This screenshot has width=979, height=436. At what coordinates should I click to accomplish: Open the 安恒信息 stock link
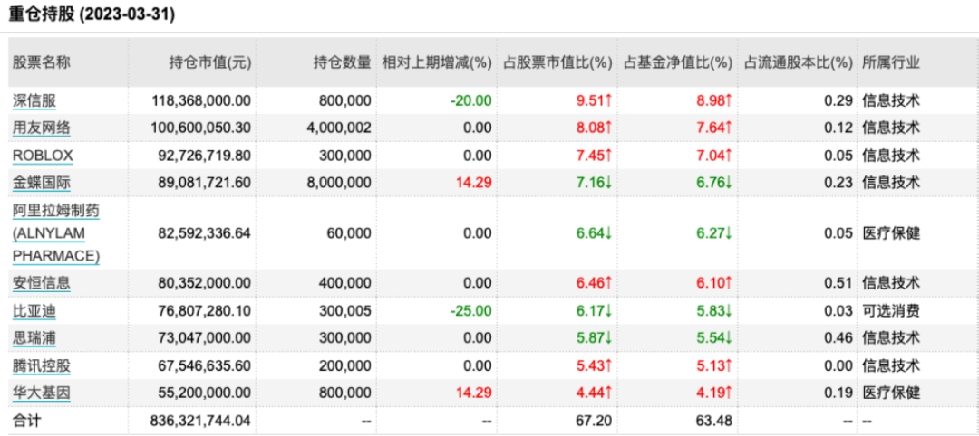coord(41,283)
